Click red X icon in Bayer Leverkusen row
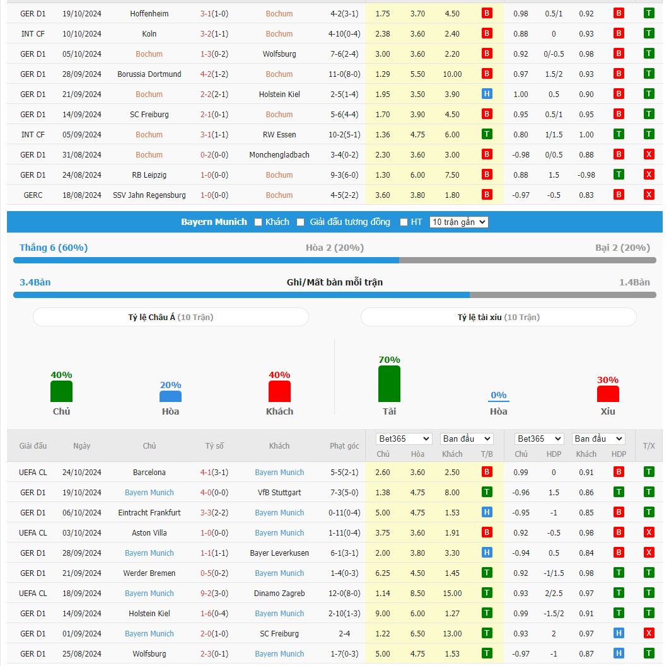 [649, 552]
